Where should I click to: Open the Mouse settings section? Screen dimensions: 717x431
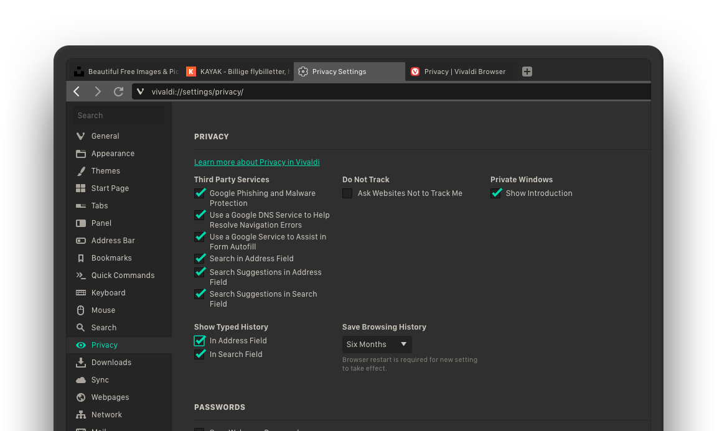(103, 310)
